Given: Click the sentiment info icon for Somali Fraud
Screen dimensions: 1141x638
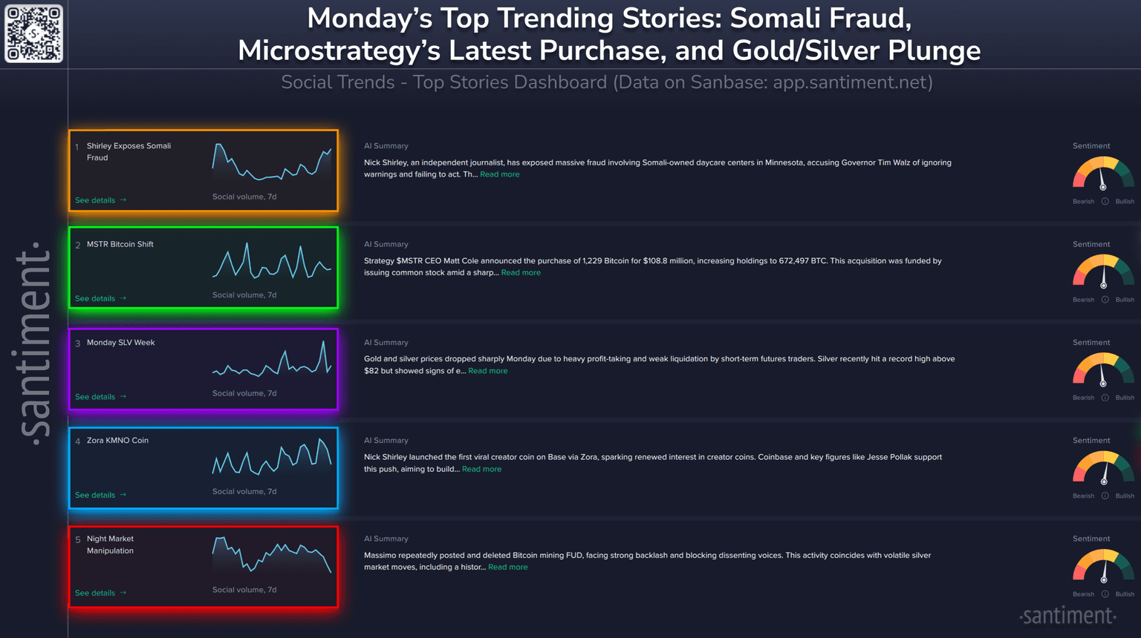Looking at the screenshot, I should click(x=1105, y=202).
